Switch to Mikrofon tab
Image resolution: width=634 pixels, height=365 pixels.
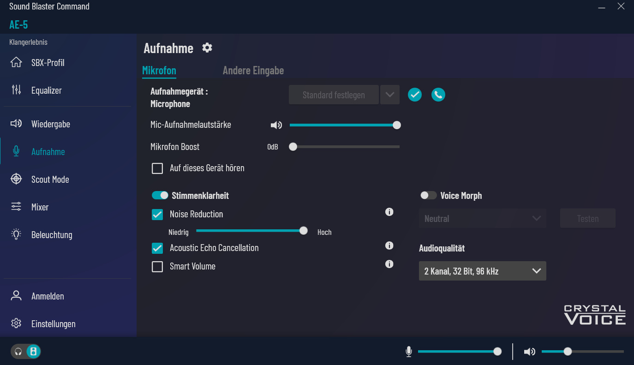[159, 71]
